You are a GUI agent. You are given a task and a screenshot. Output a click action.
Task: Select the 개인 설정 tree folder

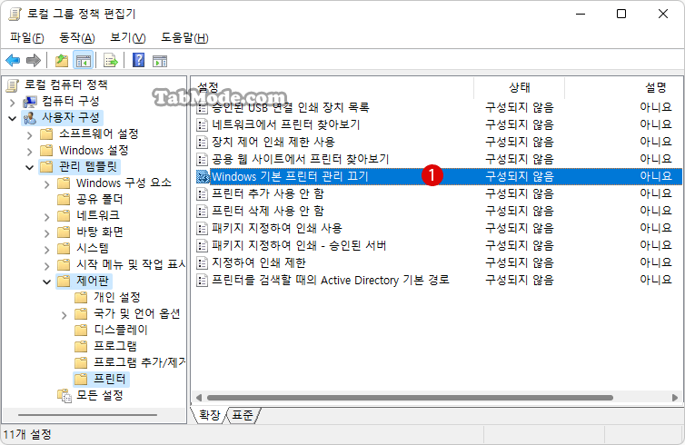click(x=117, y=297)
